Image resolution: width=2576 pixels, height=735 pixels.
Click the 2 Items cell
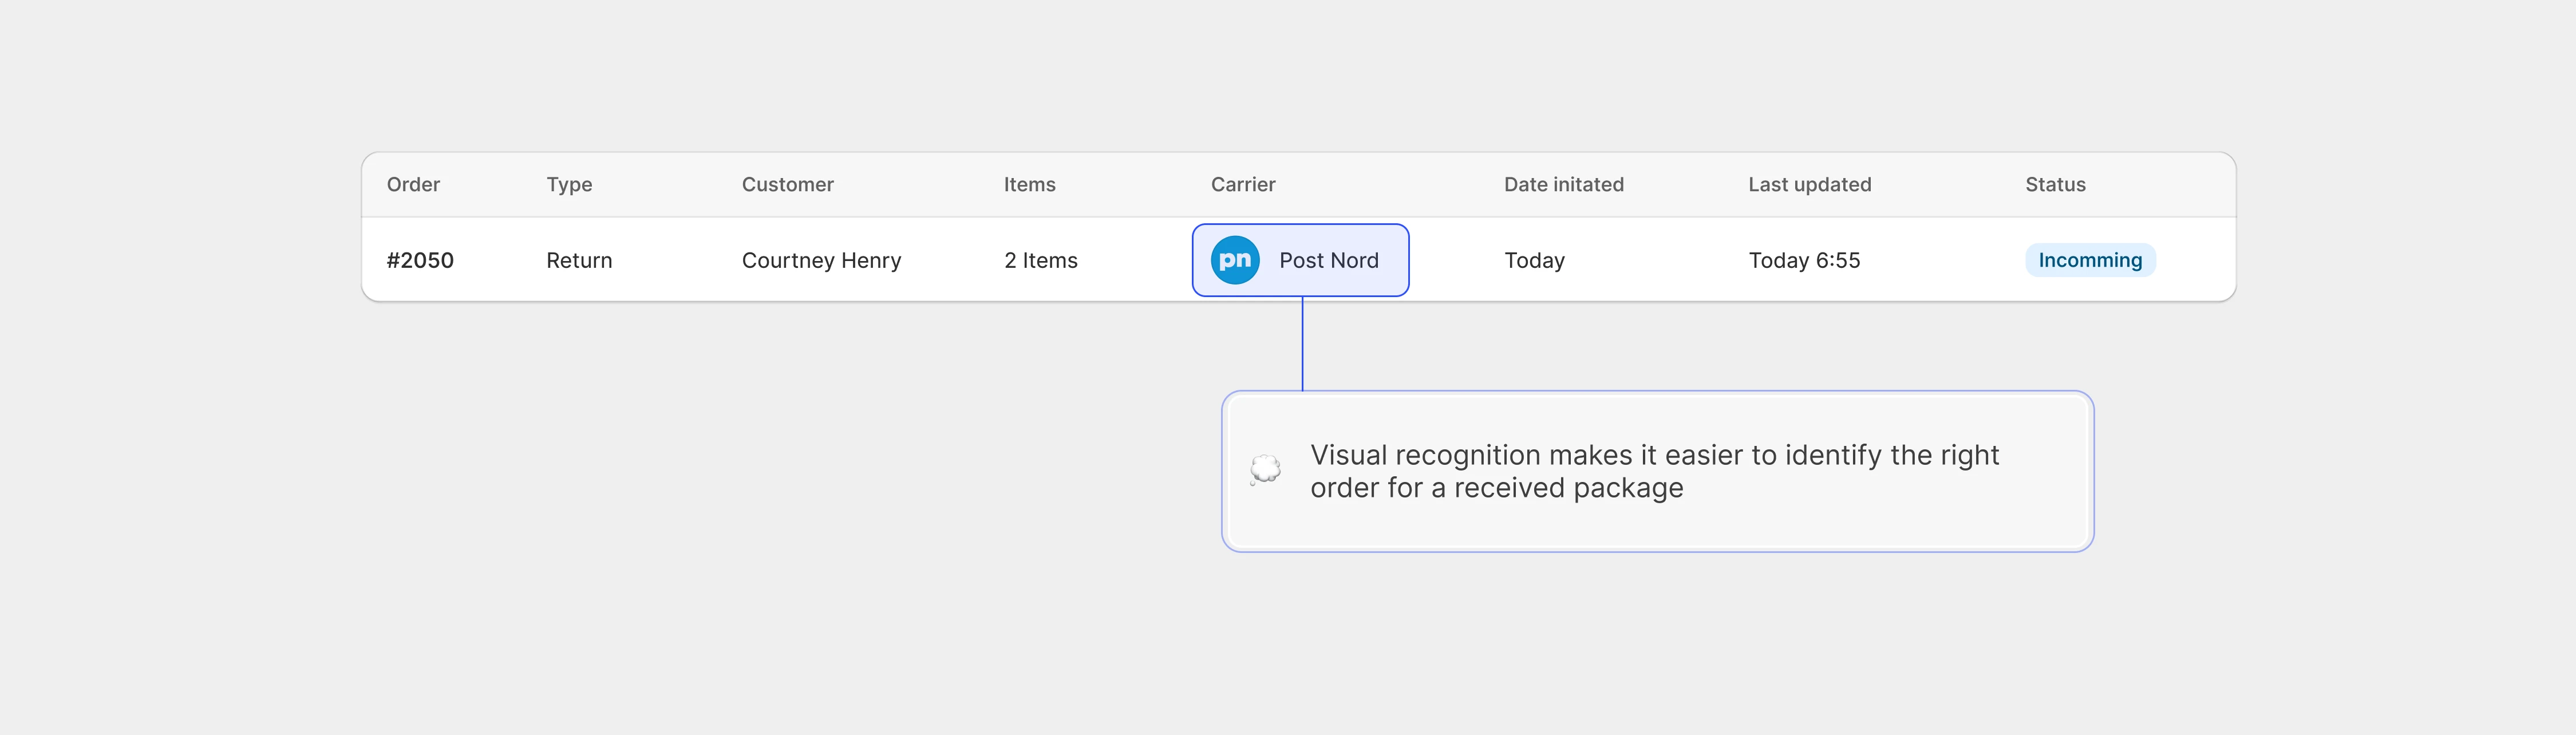(1040, 260)
